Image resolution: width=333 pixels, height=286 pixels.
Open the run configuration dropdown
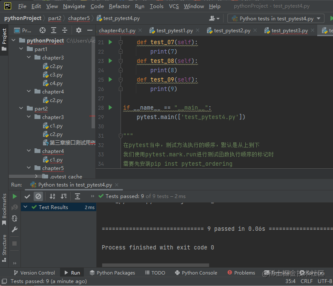(276, 18)
